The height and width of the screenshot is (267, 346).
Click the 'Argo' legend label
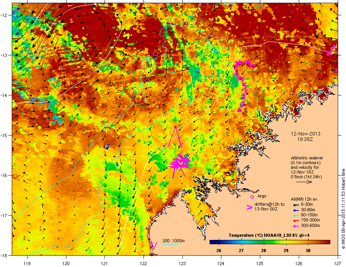(x=262, y=196)
